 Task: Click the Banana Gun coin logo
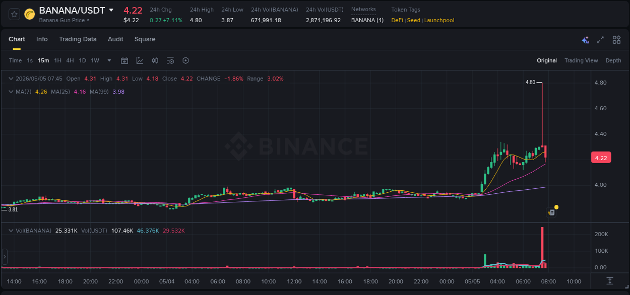tap(30, 14)
